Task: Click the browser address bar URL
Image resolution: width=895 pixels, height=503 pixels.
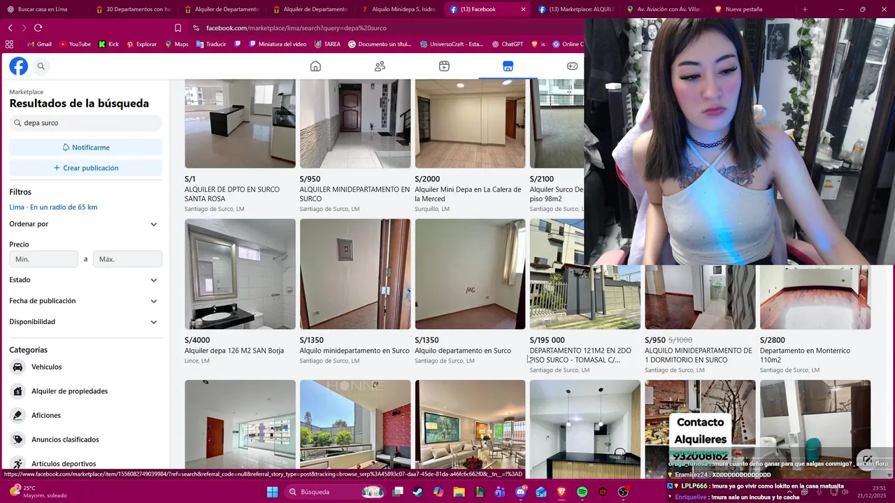Action: pyautogui.click(x=296, y=28)
